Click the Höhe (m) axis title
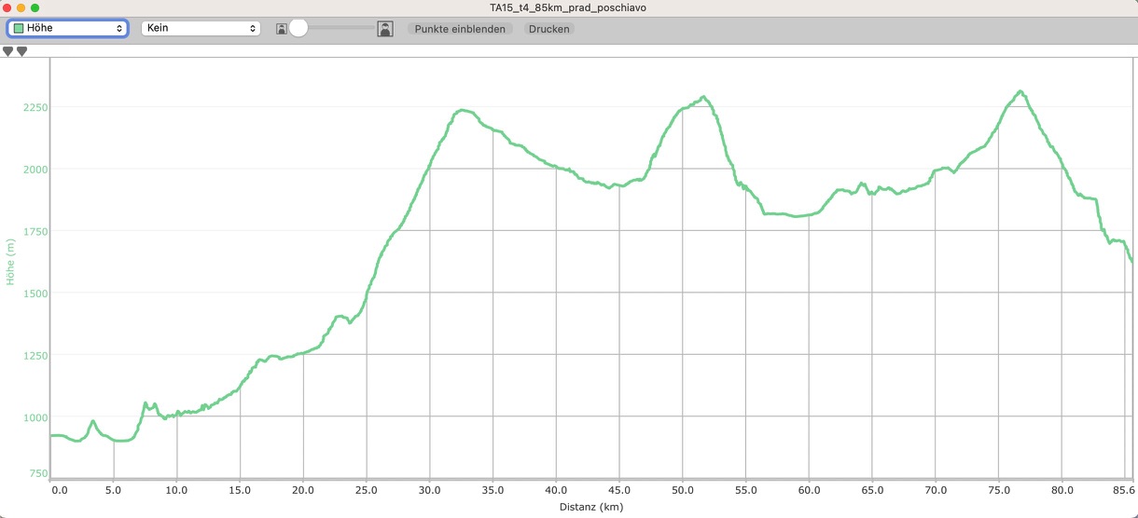 click(11, 262)
